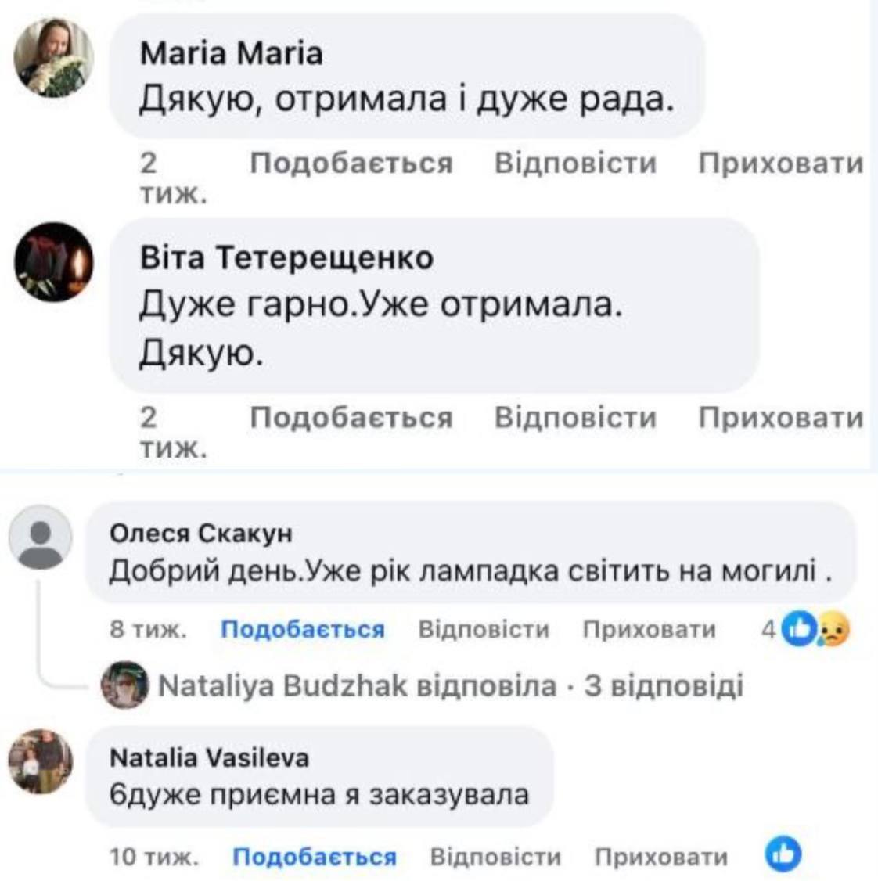Open Віта Тетерещенко's avatar with candle
The height and width of the screenshot is (881, 878).
point(54,261)
